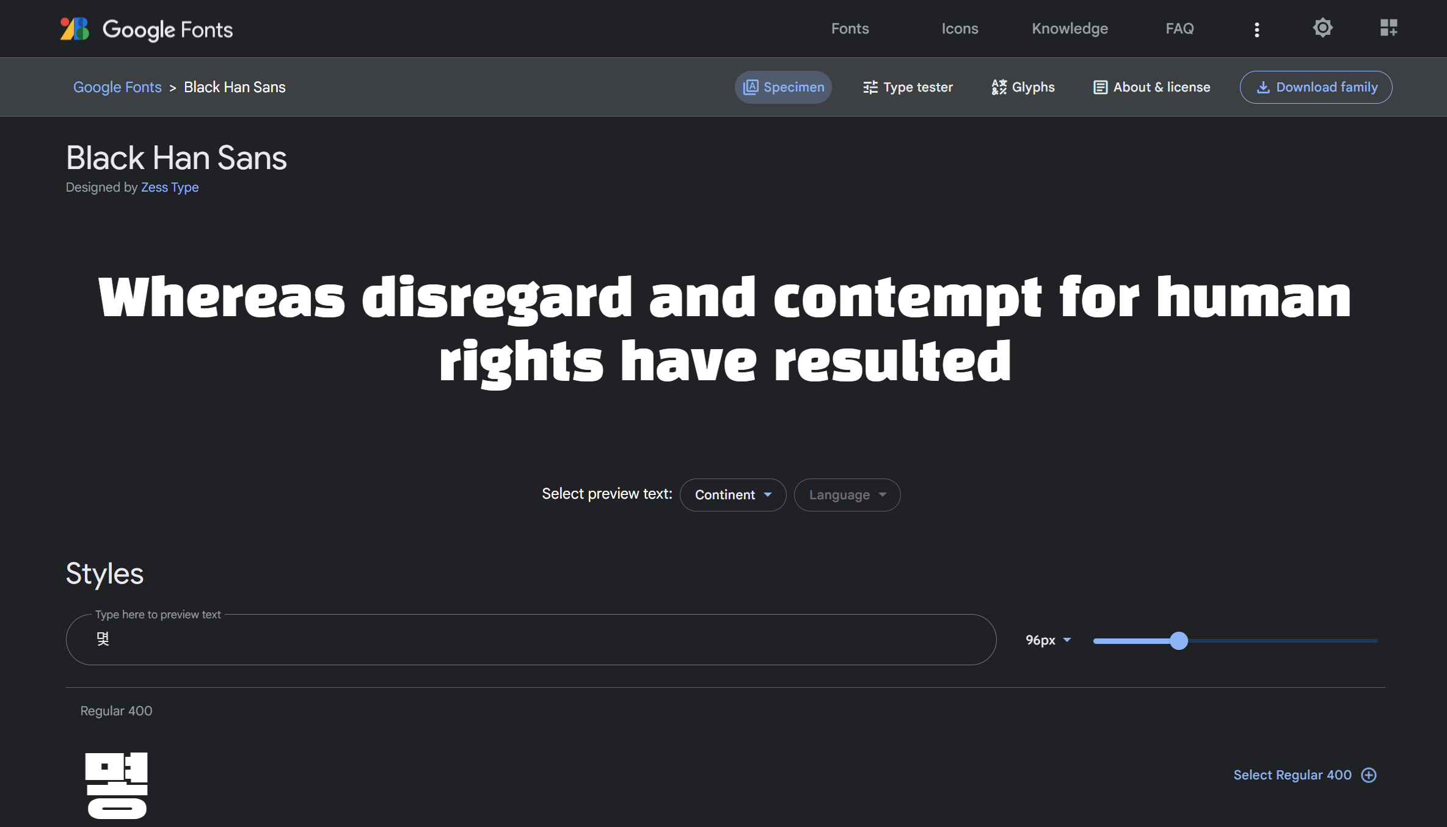
Task: Open the Fonts menu item
Action: pyautogui.click(x=850, y=28)
